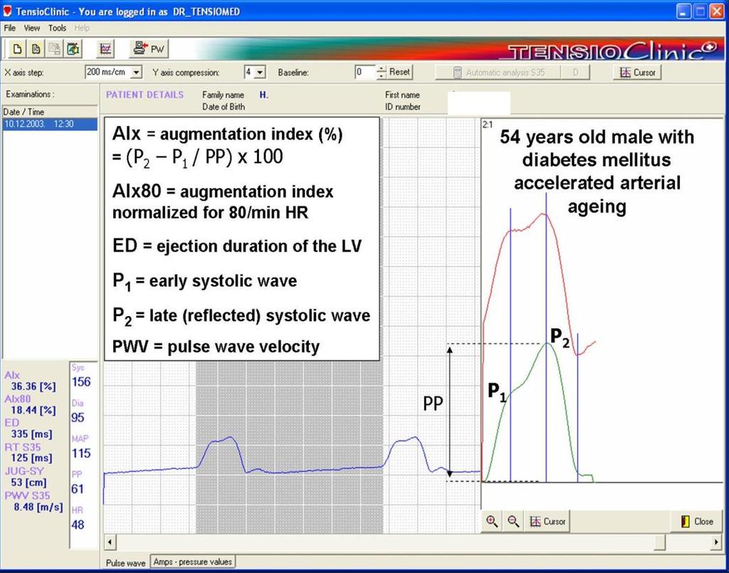Click the zoom in magnifier icon
The height and width of the screenshot is (573, 729).
[492, 522]
